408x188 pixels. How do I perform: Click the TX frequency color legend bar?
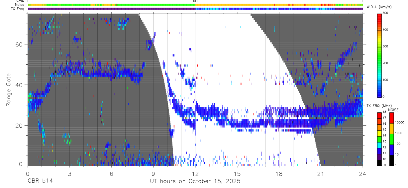pyautogui.click(x=380, y=139)
